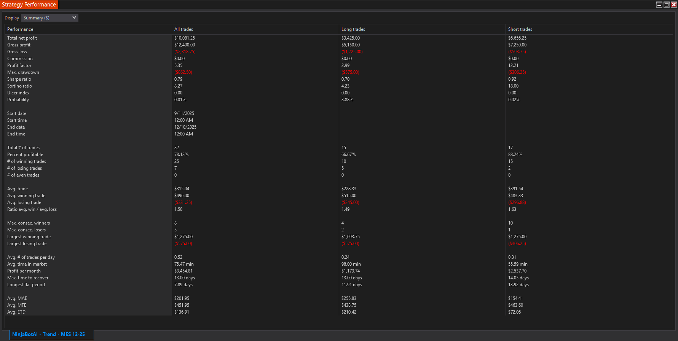Open the Display Summary ($) dropdown
Screen dimensions: 678x341
click(50, 18)
